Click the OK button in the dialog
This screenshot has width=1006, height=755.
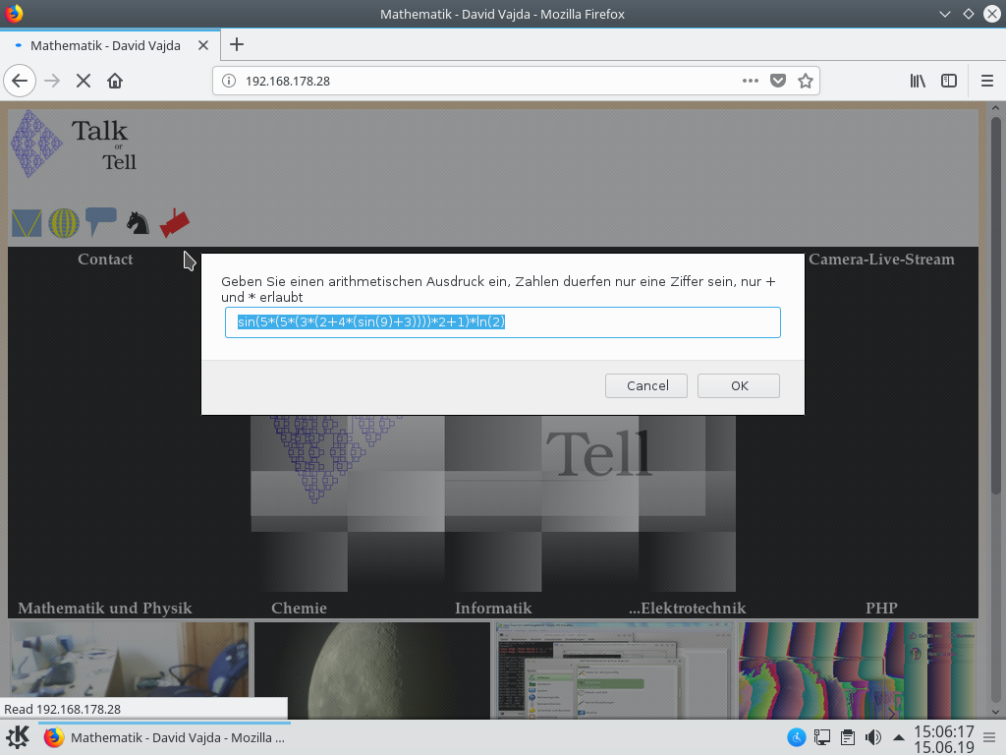tap(739, 385)
